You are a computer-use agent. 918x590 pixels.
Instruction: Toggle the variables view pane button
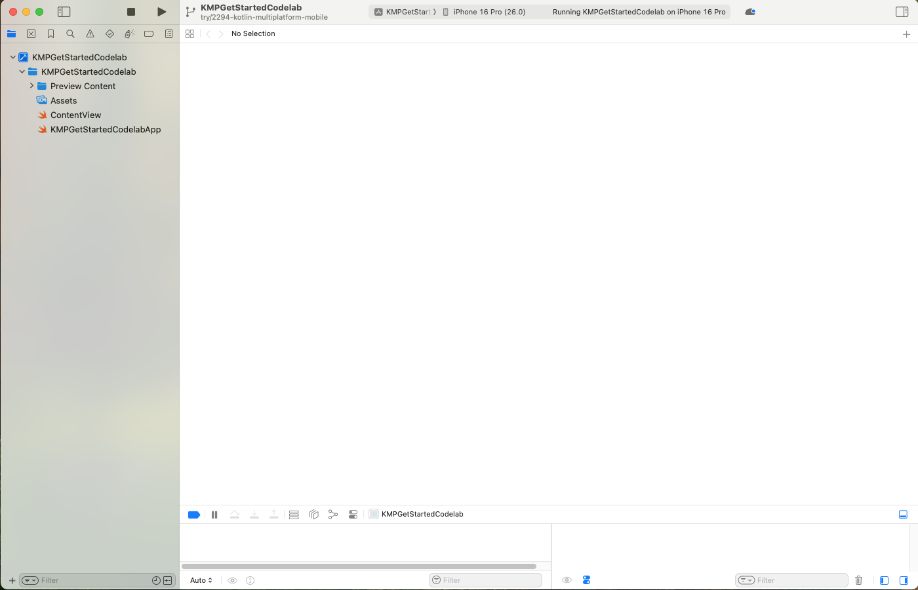click(x=884, y=580)
